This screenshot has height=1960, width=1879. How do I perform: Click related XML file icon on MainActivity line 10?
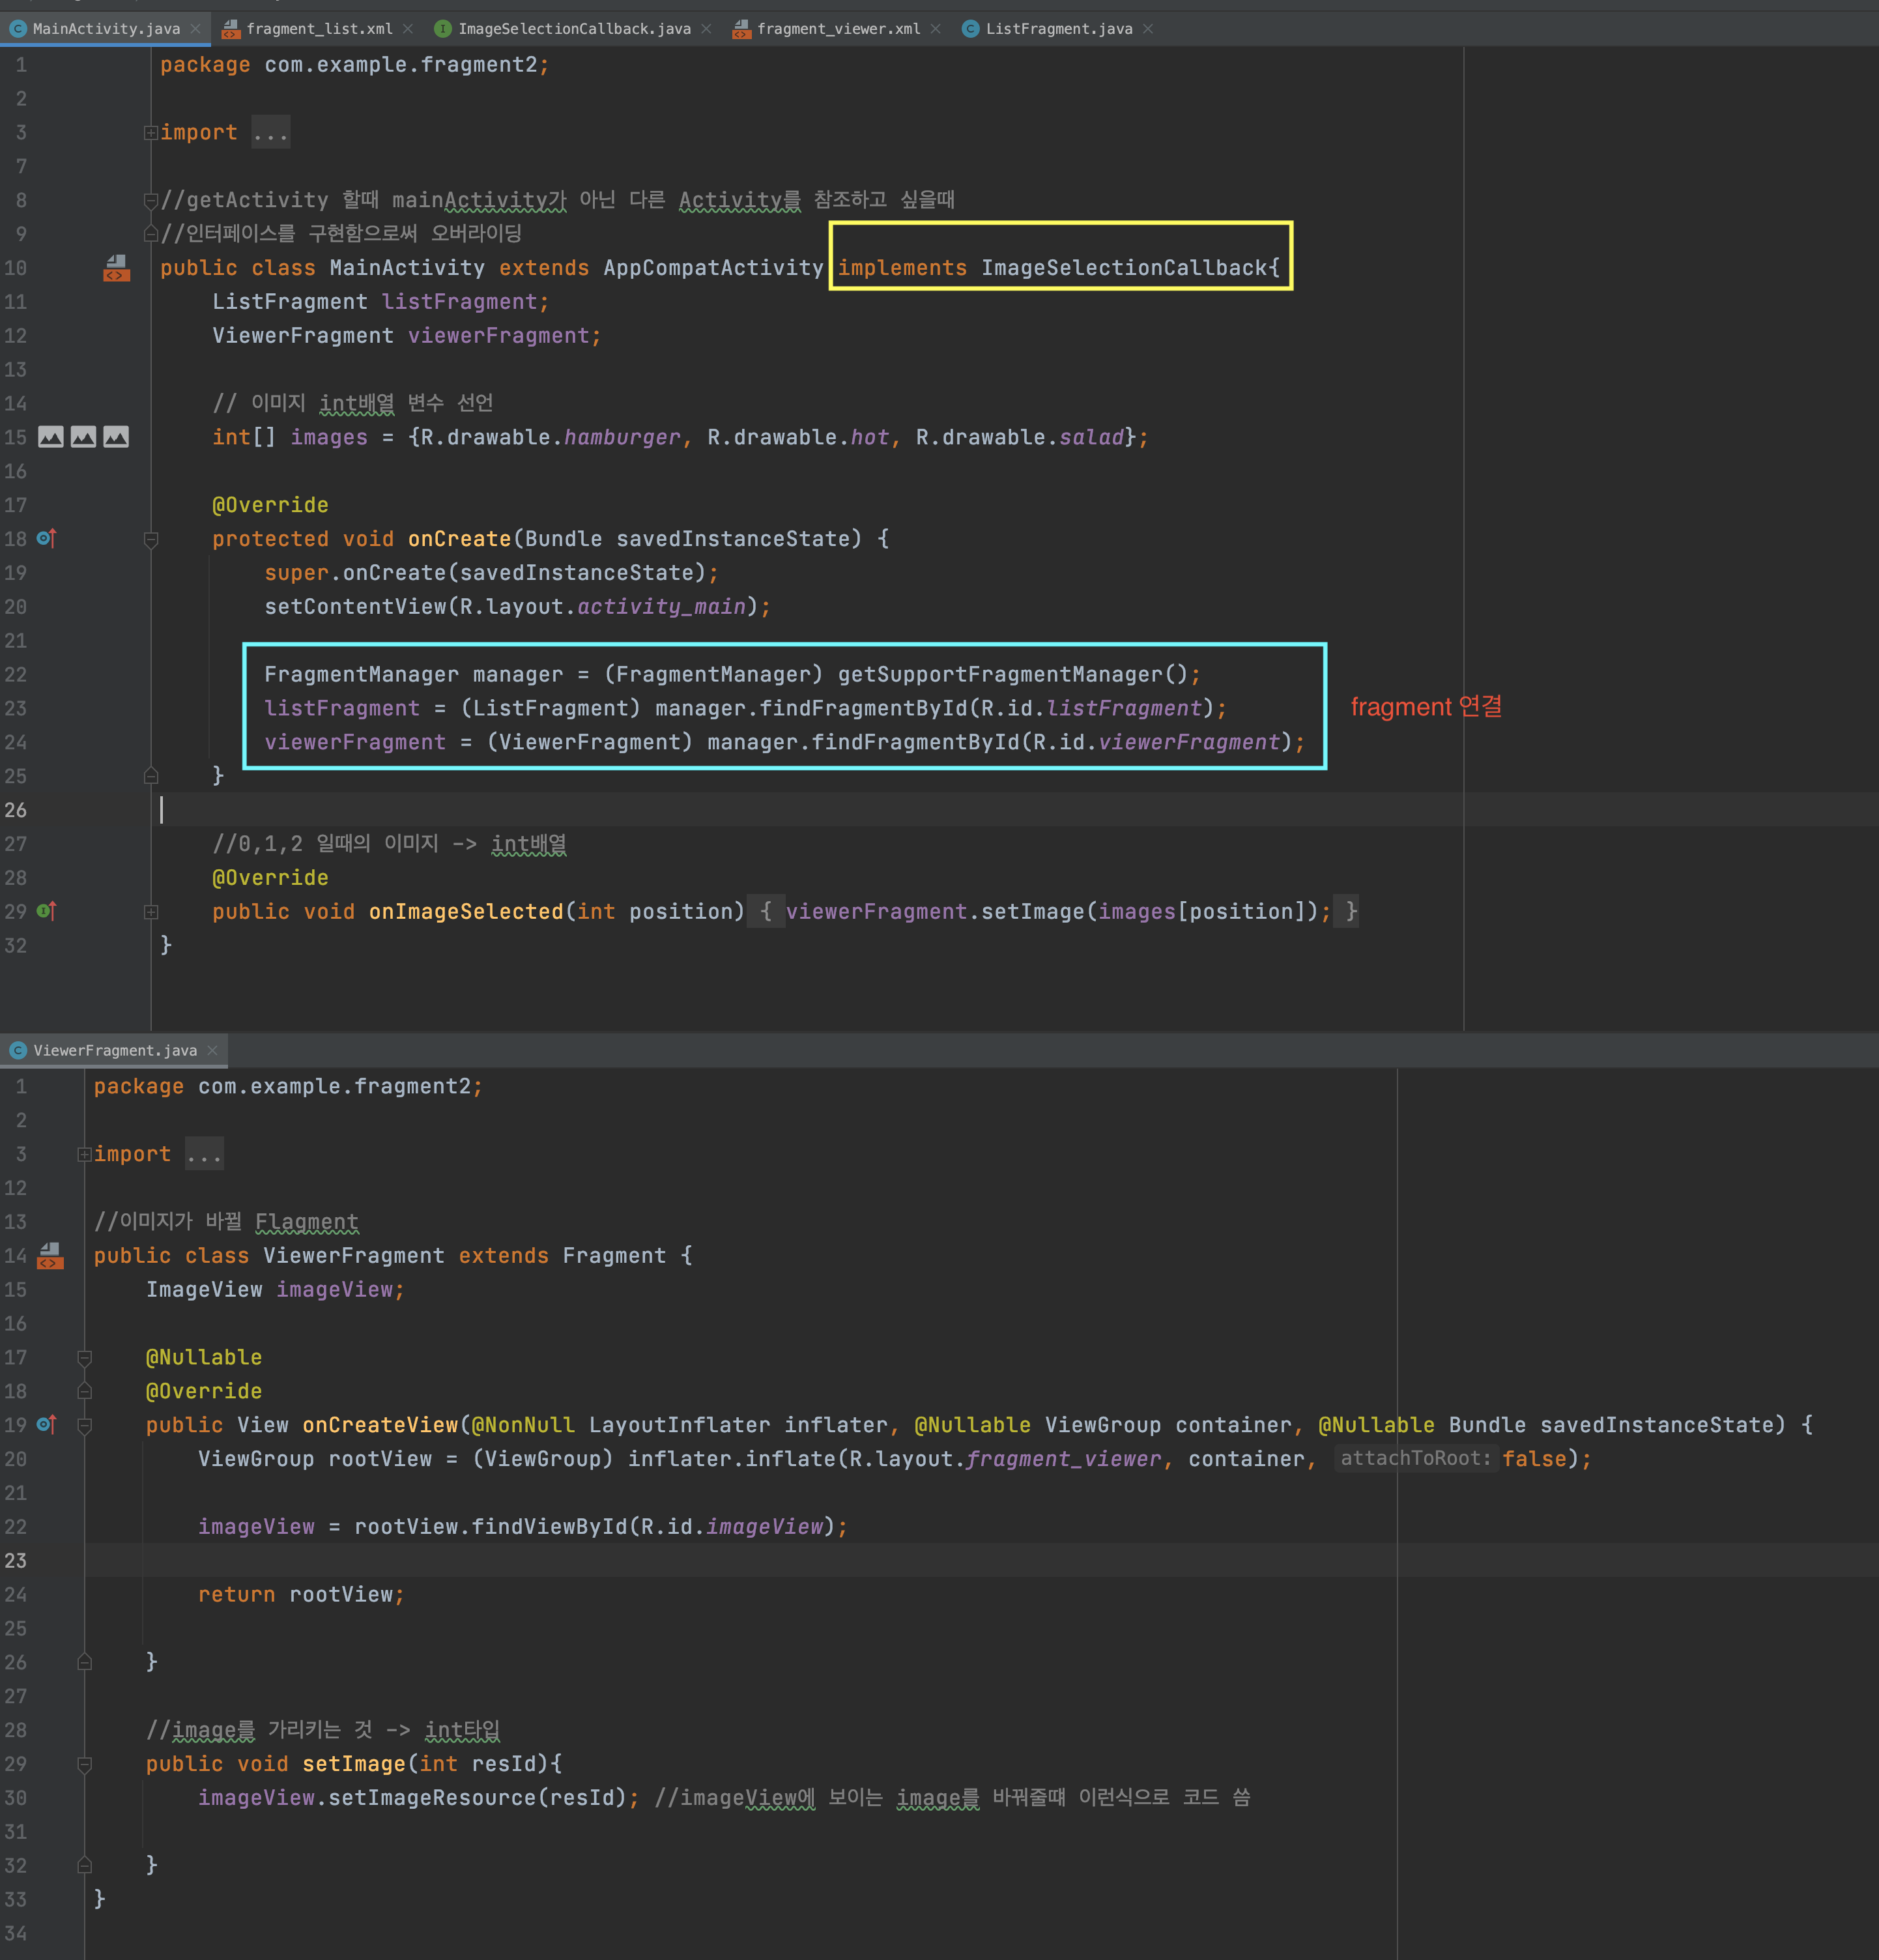(x=116, y=268)
